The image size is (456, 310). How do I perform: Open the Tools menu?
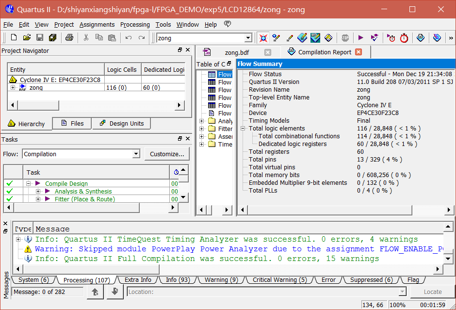[163, 25]
